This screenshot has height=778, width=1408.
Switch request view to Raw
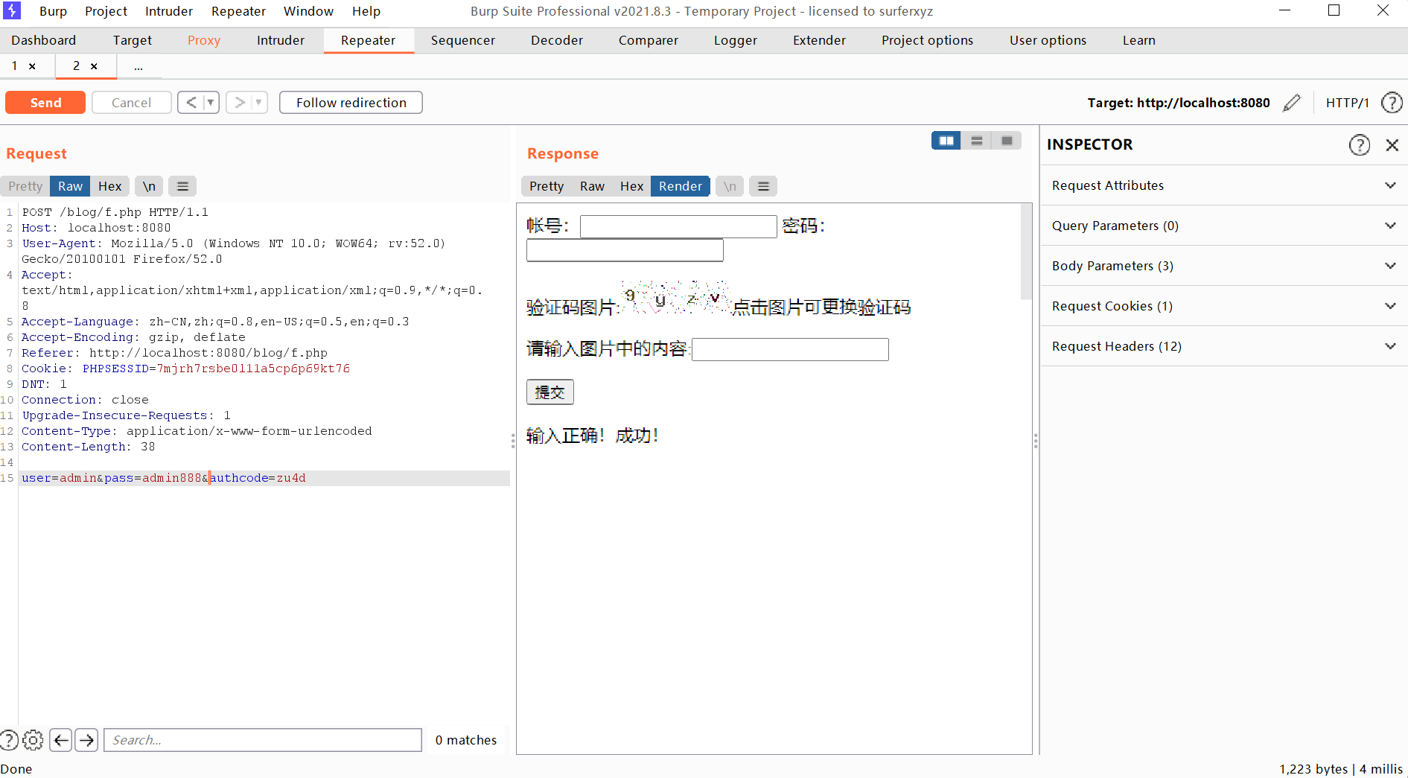point(70,186)
